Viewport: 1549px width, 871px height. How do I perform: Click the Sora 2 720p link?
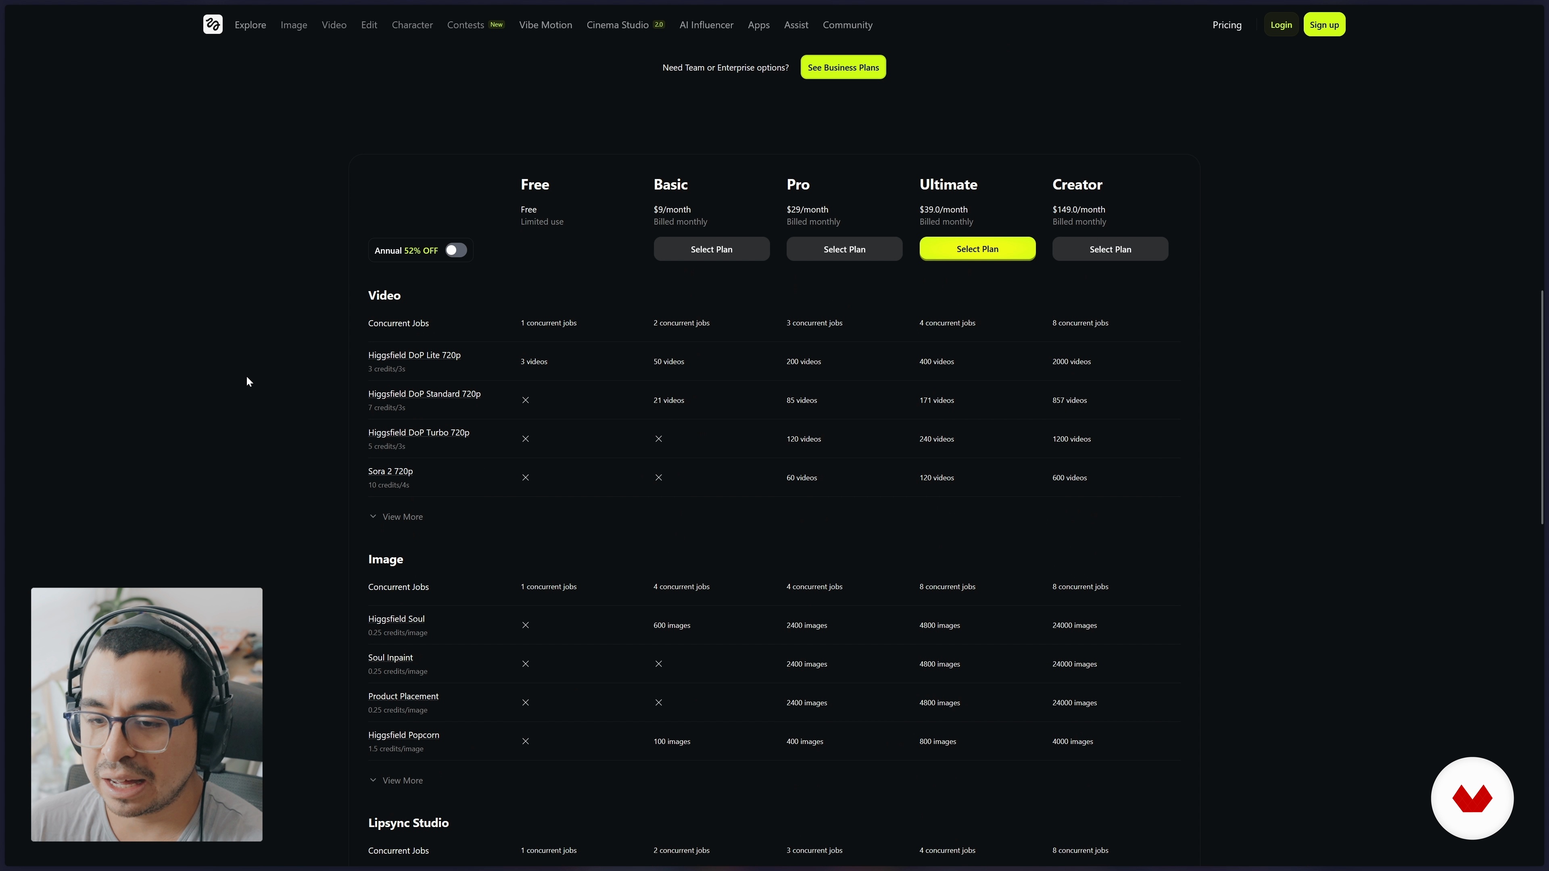(x=391, y=471)
